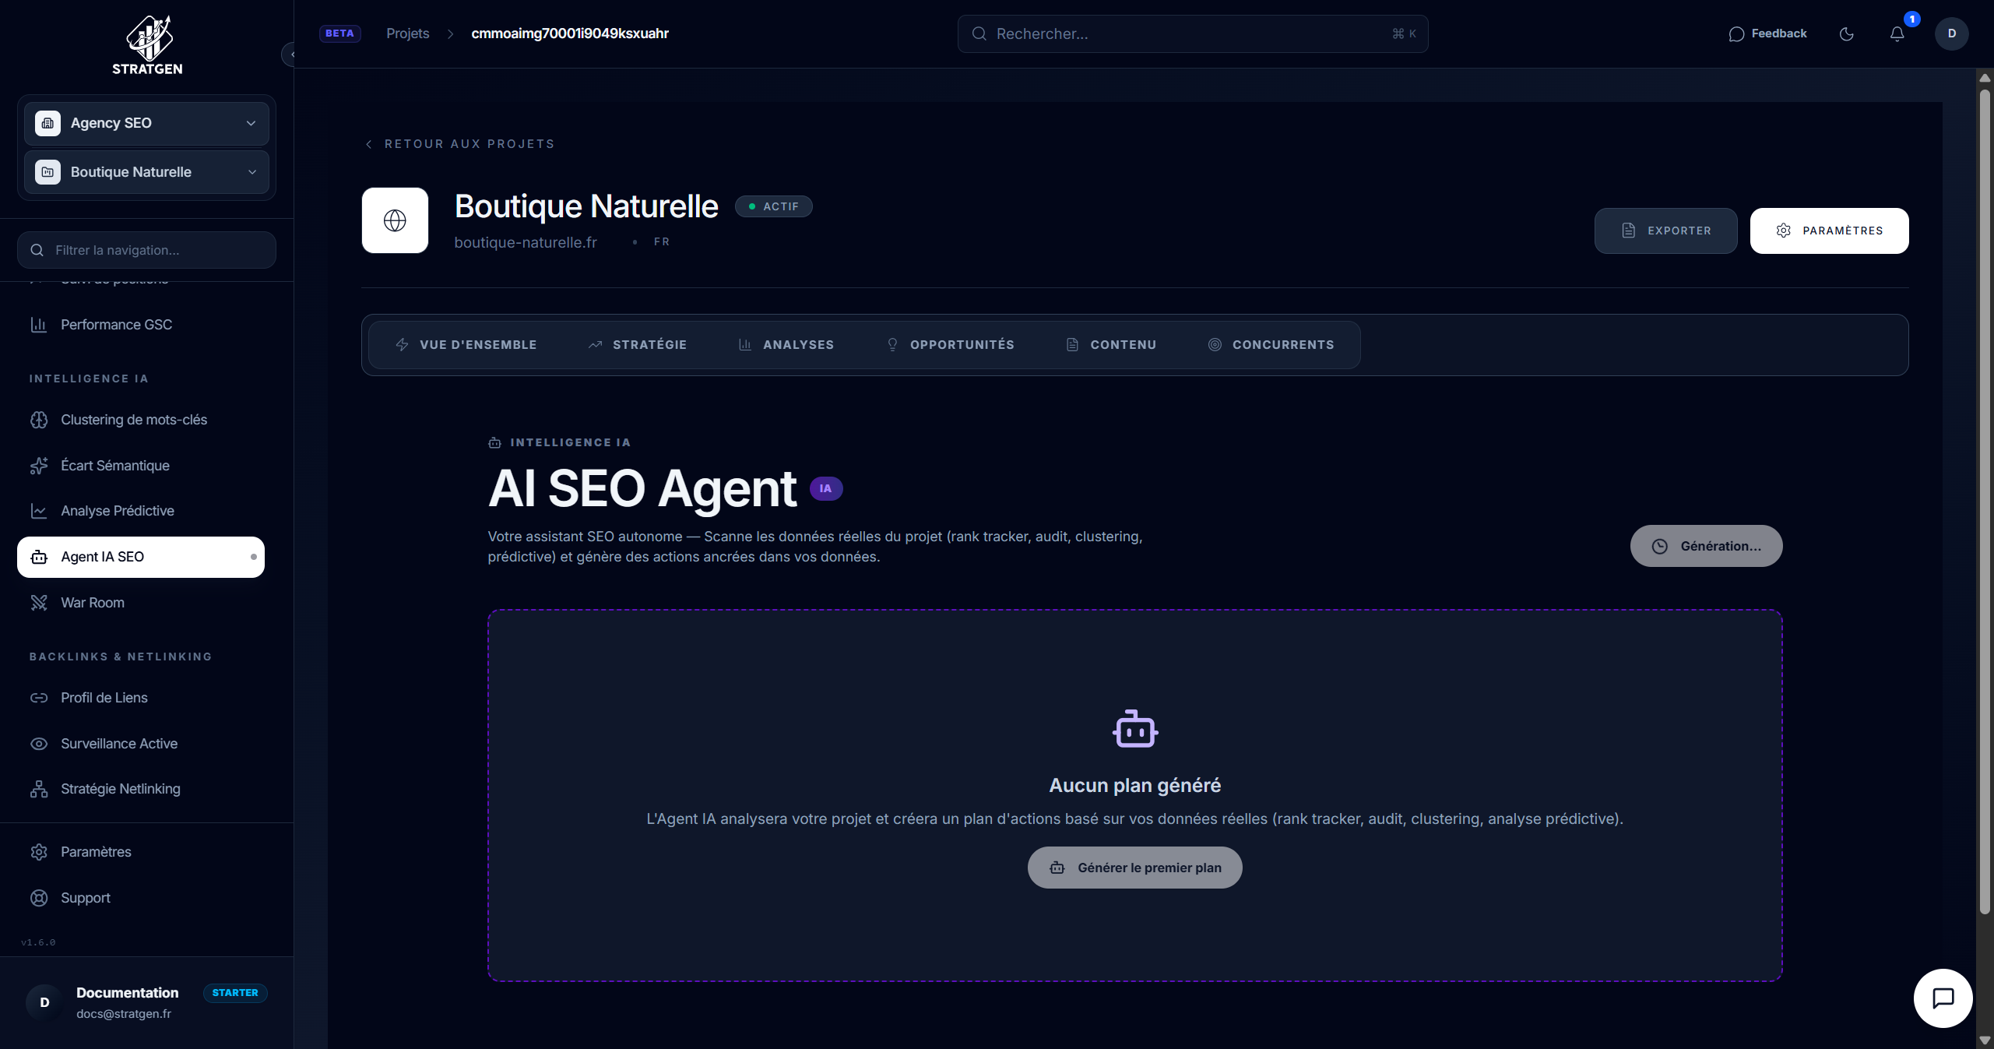Viewport: 1994px width, 1049px height.
Task: Open notifications with the bell icon
Action: (1897, 33)
